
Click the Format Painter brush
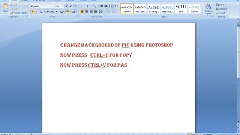[x=12, y=13]
